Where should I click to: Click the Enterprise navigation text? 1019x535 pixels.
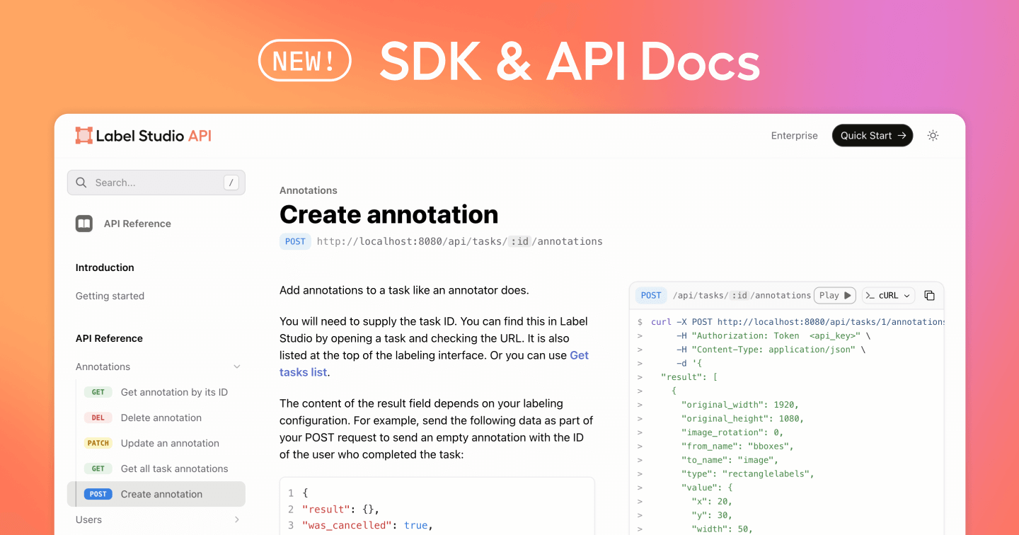click(x=794, y=135)
